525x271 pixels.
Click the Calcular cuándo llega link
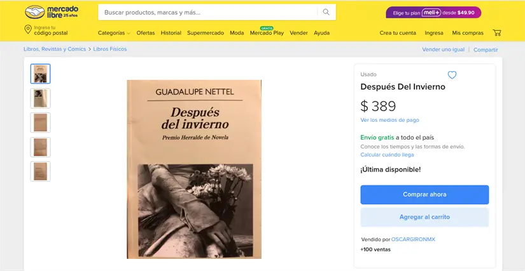tap(387, 155)
